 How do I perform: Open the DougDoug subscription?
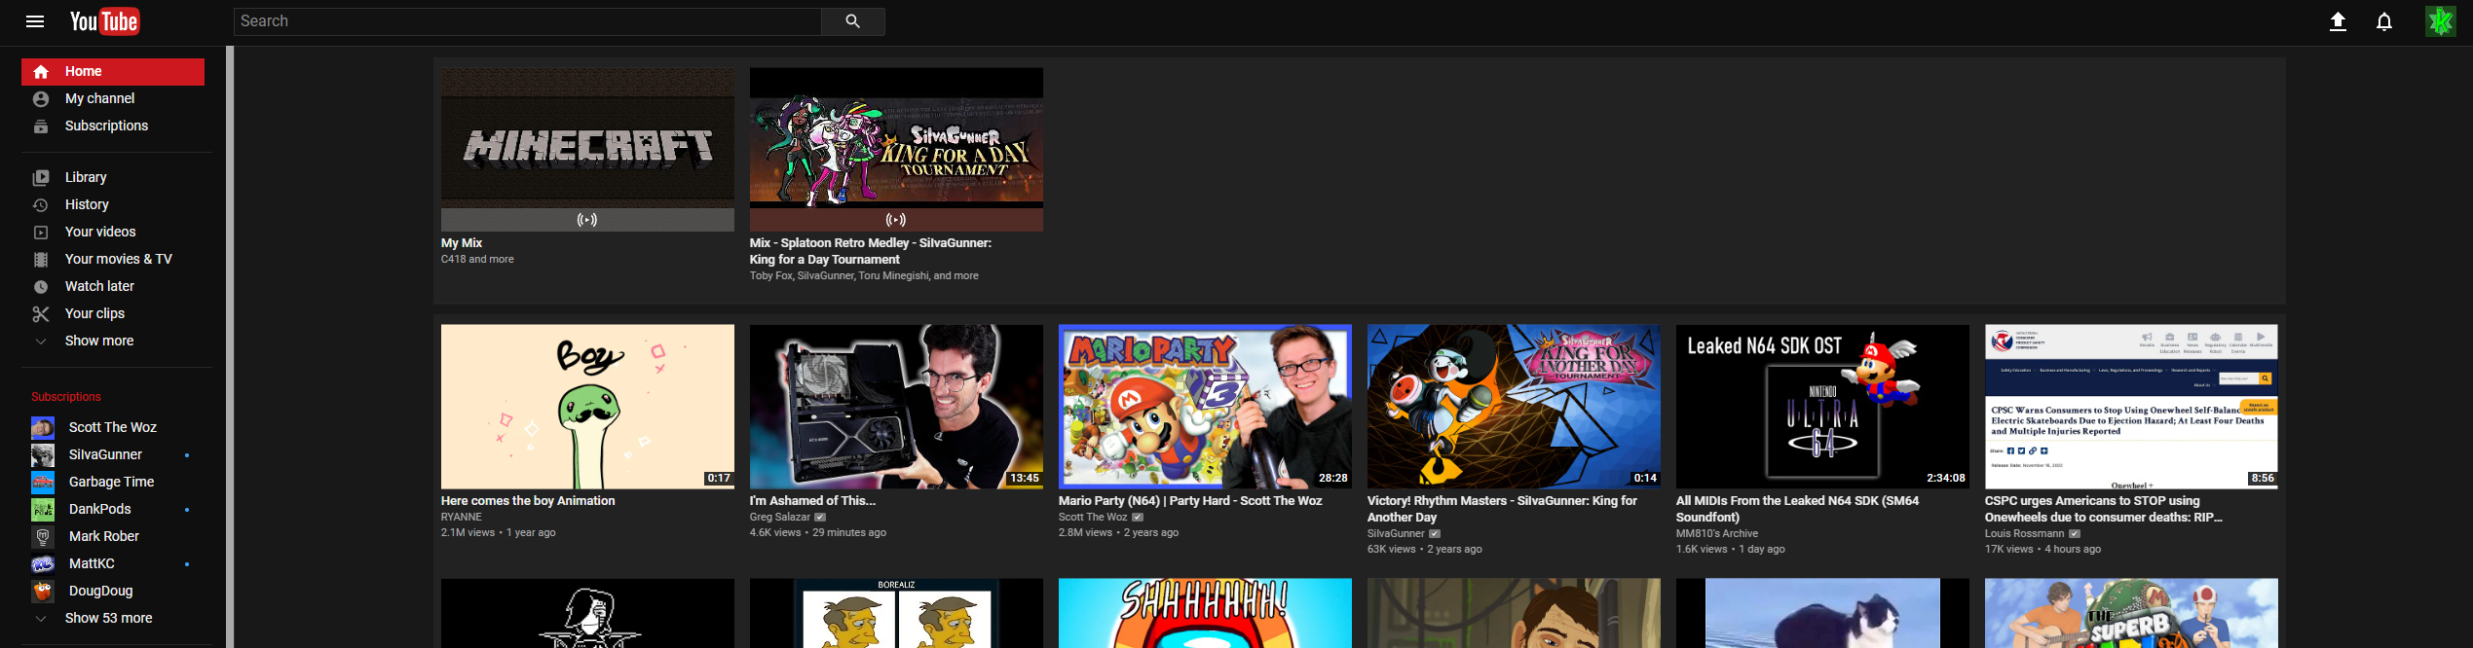113,591
